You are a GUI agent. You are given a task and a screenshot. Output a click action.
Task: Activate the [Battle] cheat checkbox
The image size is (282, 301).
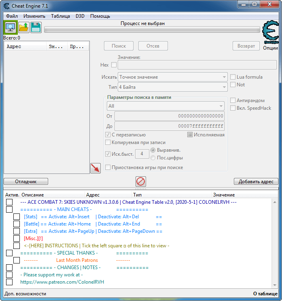[x=17, y=224]
